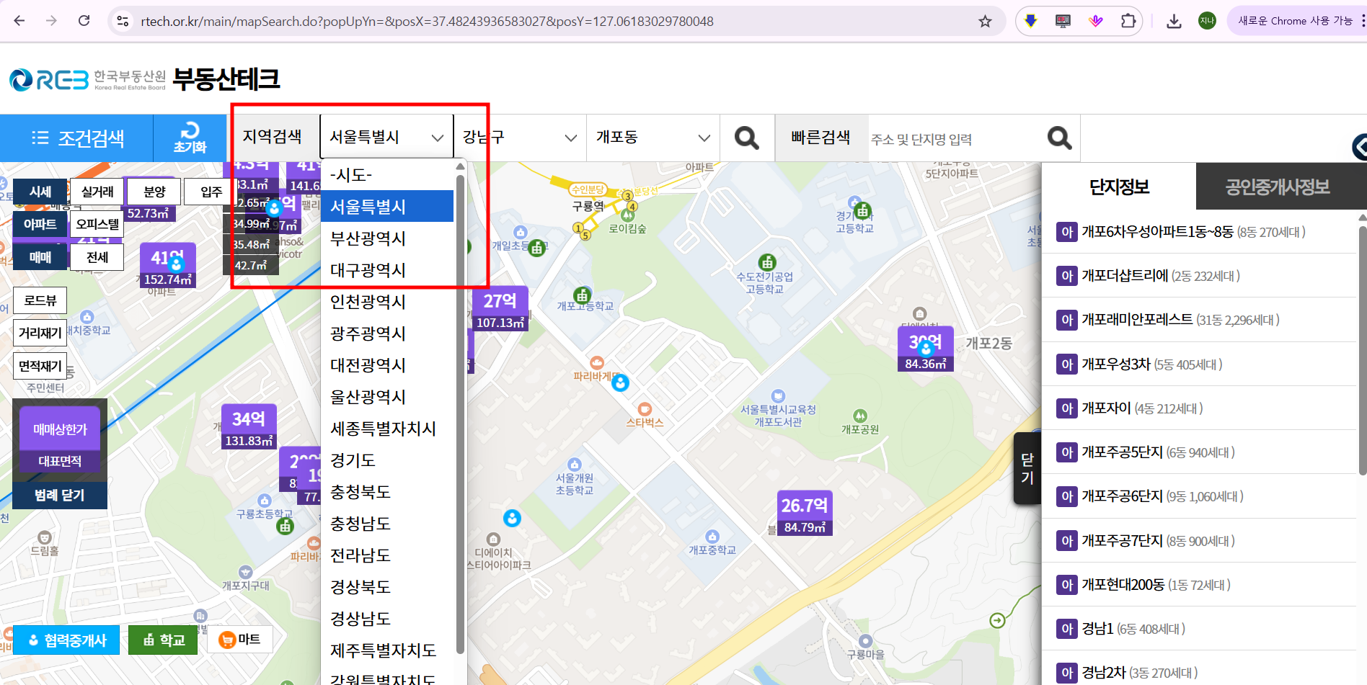Click the browser address bar
Viewport: 1367px width, 685px height.
(x=548, y=22)
